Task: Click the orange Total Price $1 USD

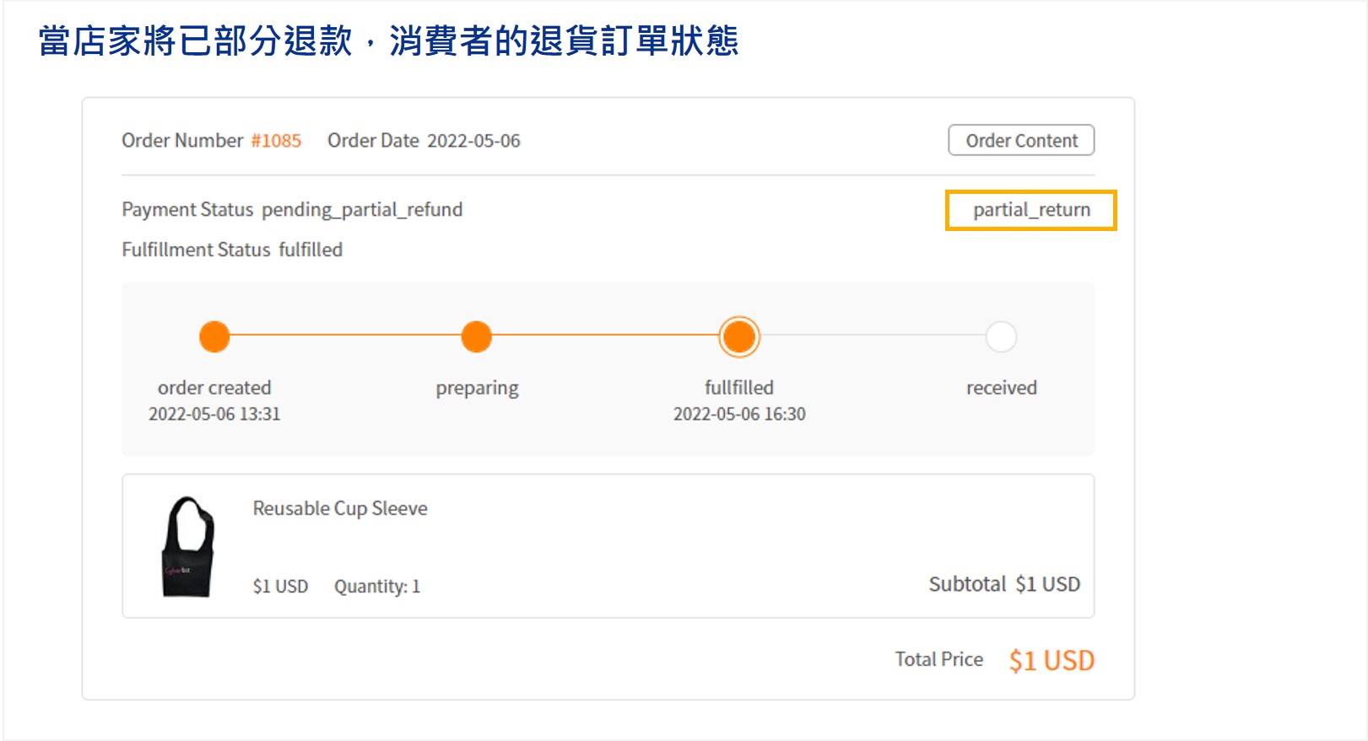Action: tap(1052, 660)
